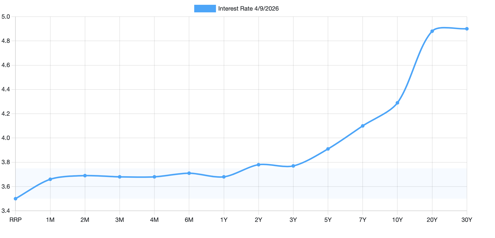This screenshot has height=238, width=495.
Task: Click the 3M point on the line
Action: (x=120, y=177)
